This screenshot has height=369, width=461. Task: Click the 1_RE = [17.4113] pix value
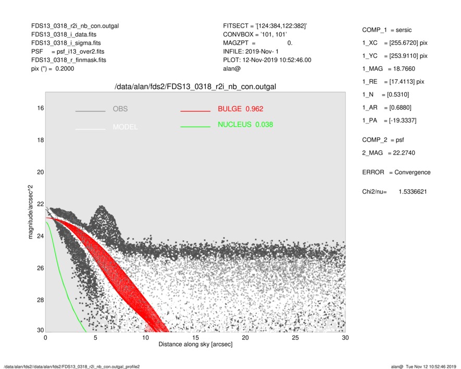393,82
